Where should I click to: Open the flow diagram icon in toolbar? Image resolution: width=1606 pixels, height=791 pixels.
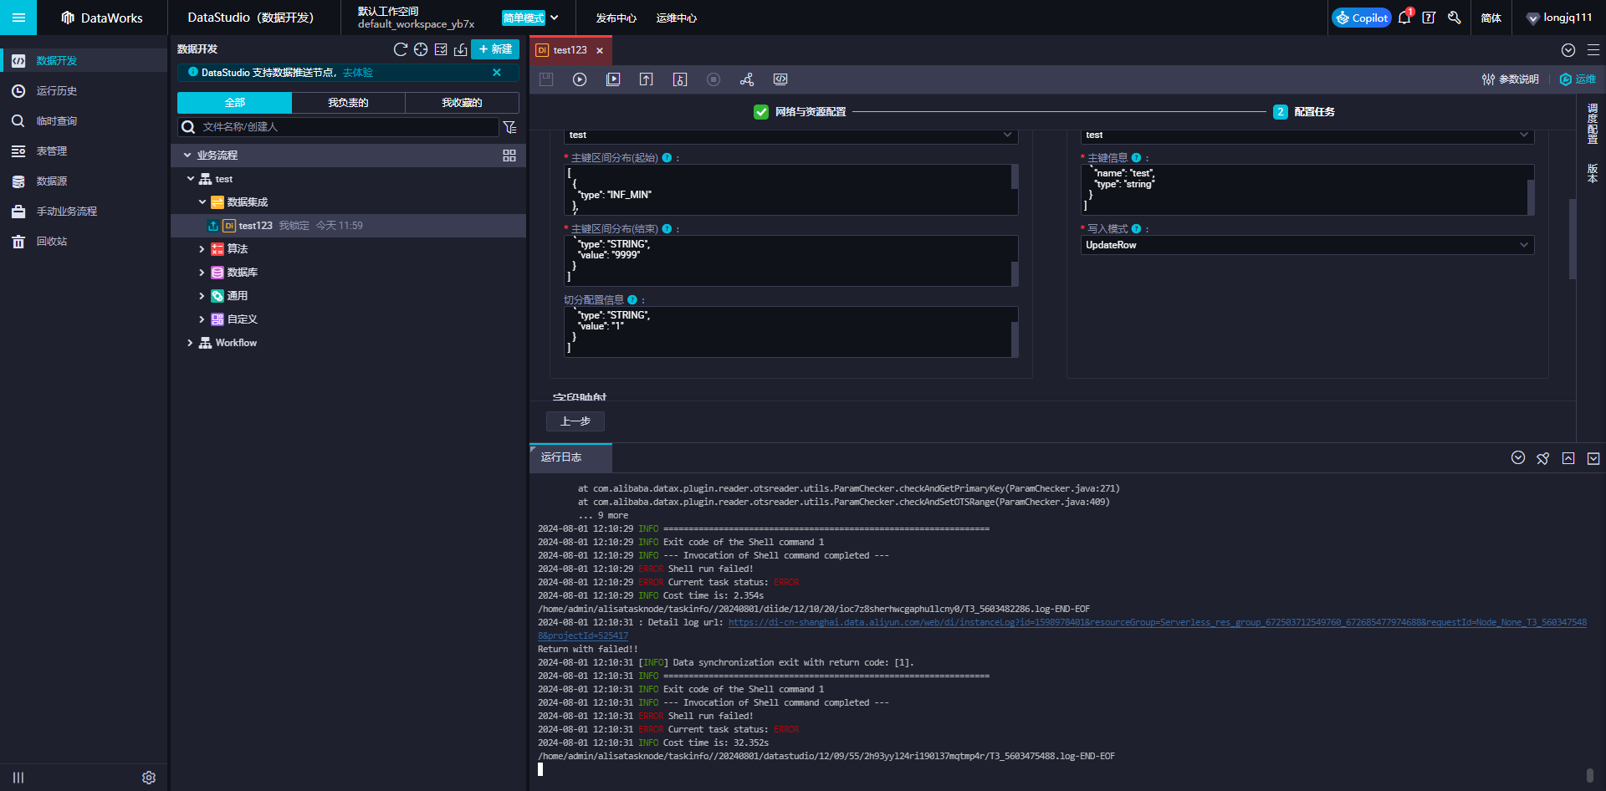(x=747, y=79)
